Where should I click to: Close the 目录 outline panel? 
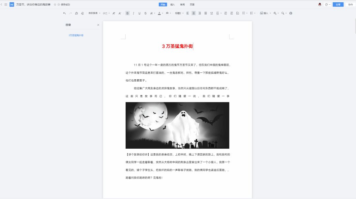click(x=98, y=25)
